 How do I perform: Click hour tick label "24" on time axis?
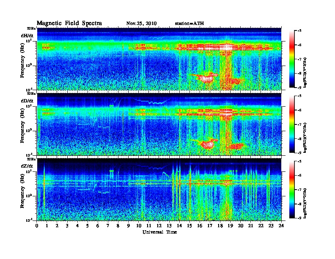coord(281,226)
